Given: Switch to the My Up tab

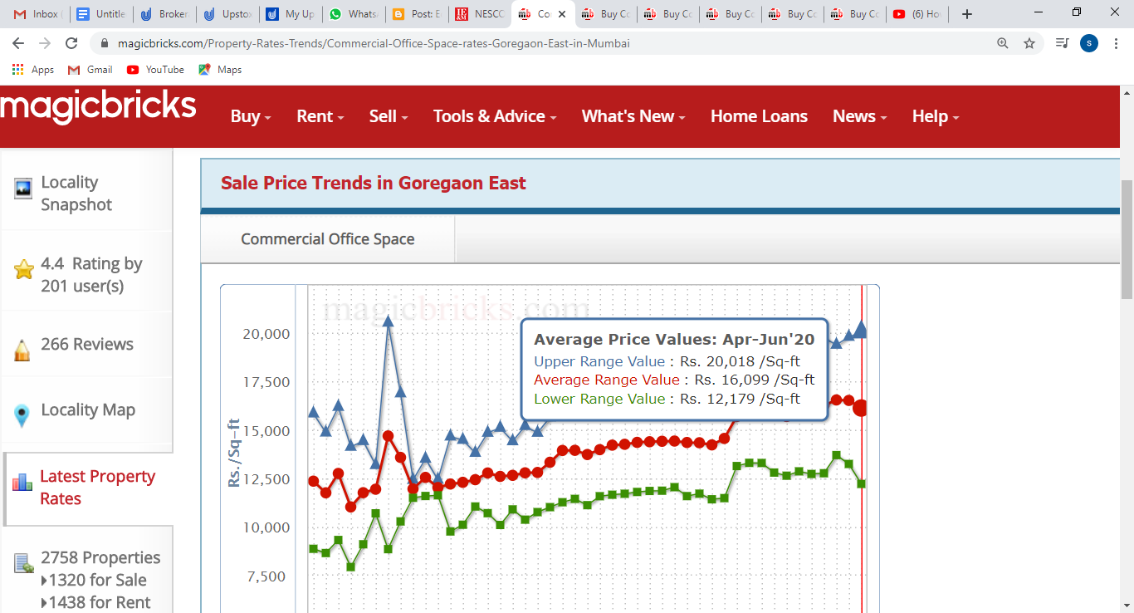Looking at the screenshot, I should 290,14.
